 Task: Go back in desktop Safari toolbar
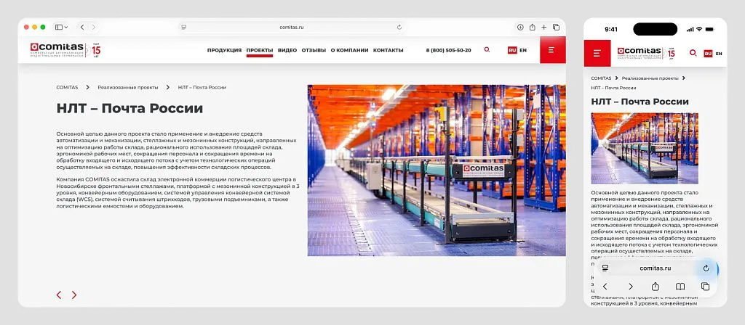coord(82,28)
